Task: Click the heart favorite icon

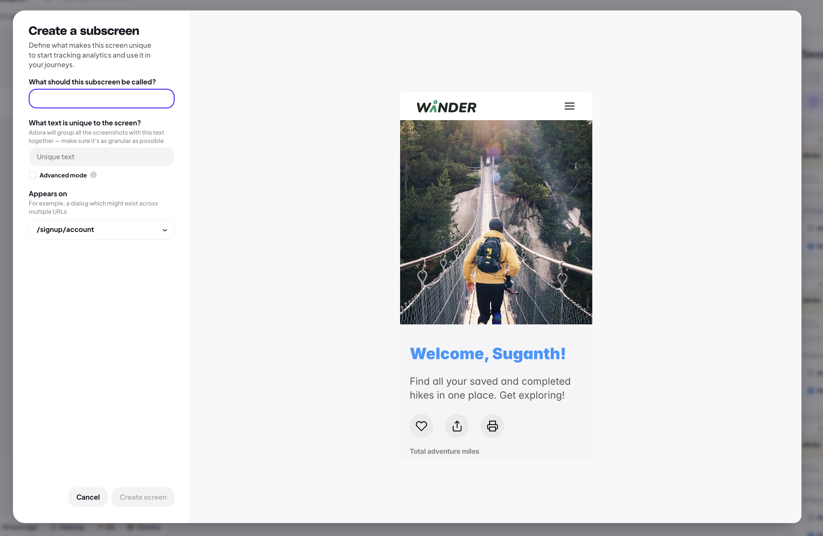Action: tap(421, 426)
